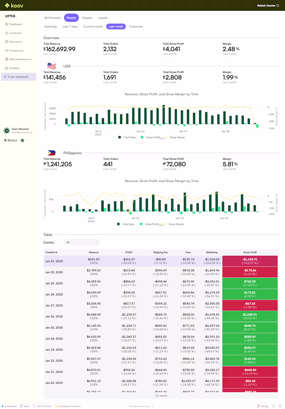The width and height of the screenshot is (285, 409).
Task: Click the uma. logo in sidebar
Action: 11,16
